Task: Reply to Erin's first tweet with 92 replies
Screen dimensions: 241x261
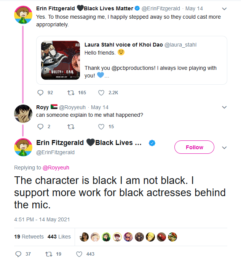Action: click(40, 93)
